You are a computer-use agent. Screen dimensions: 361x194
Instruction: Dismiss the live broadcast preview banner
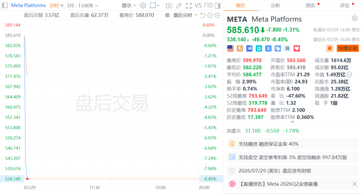pyautogui.click(x=355, y=184)
